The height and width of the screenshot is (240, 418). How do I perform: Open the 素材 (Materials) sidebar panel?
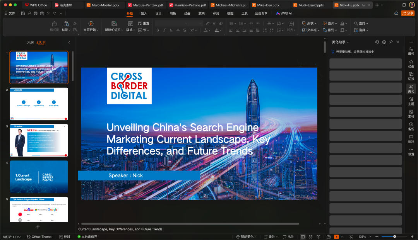[411, 114]
